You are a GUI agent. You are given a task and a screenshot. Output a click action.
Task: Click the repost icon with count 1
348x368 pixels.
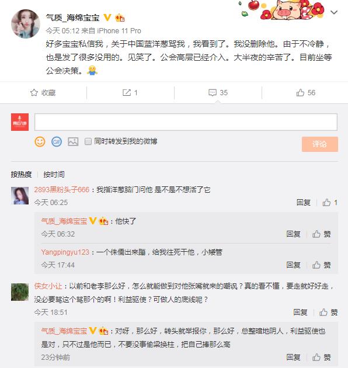(x=127, y=93)
